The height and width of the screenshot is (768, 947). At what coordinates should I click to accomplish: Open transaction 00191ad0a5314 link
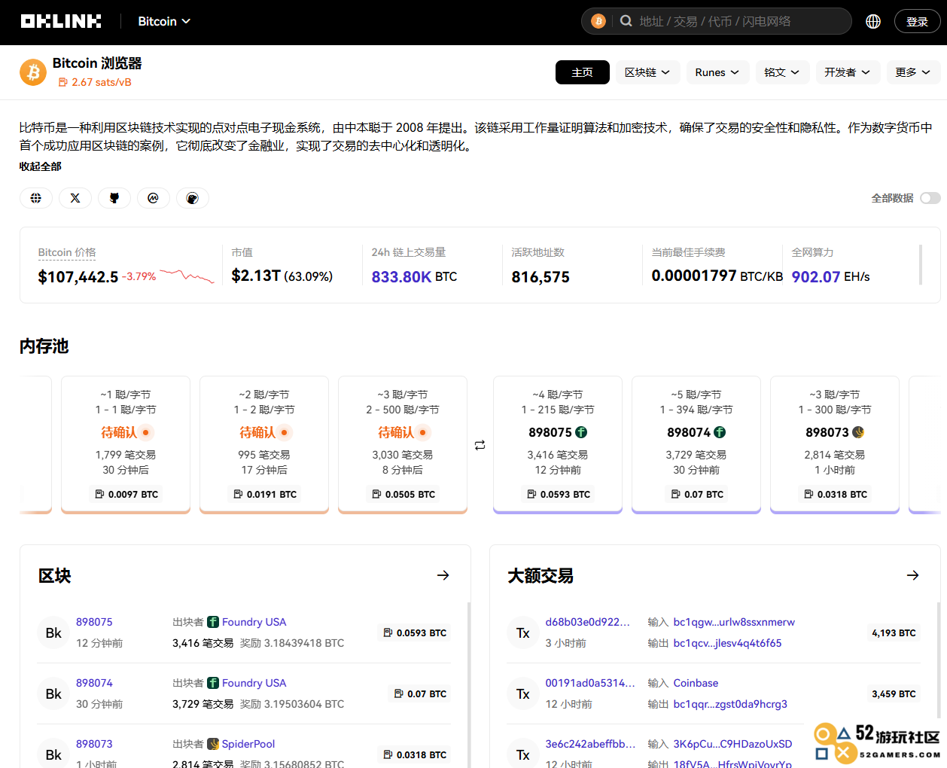(590, 683)
